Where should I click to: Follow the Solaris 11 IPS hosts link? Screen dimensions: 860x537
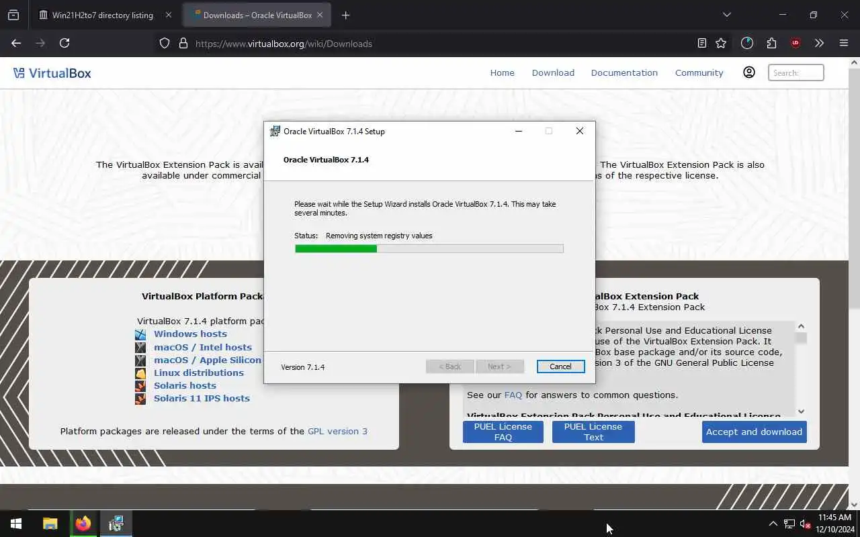202,399
